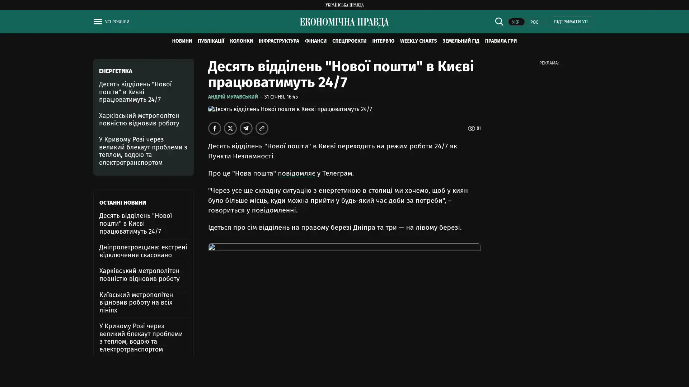Open Київський метрополітен news item

click(136, 302)
